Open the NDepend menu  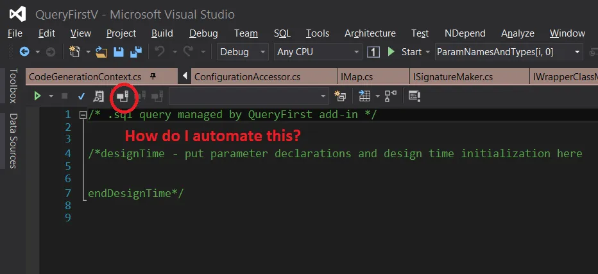click(465, 33)
